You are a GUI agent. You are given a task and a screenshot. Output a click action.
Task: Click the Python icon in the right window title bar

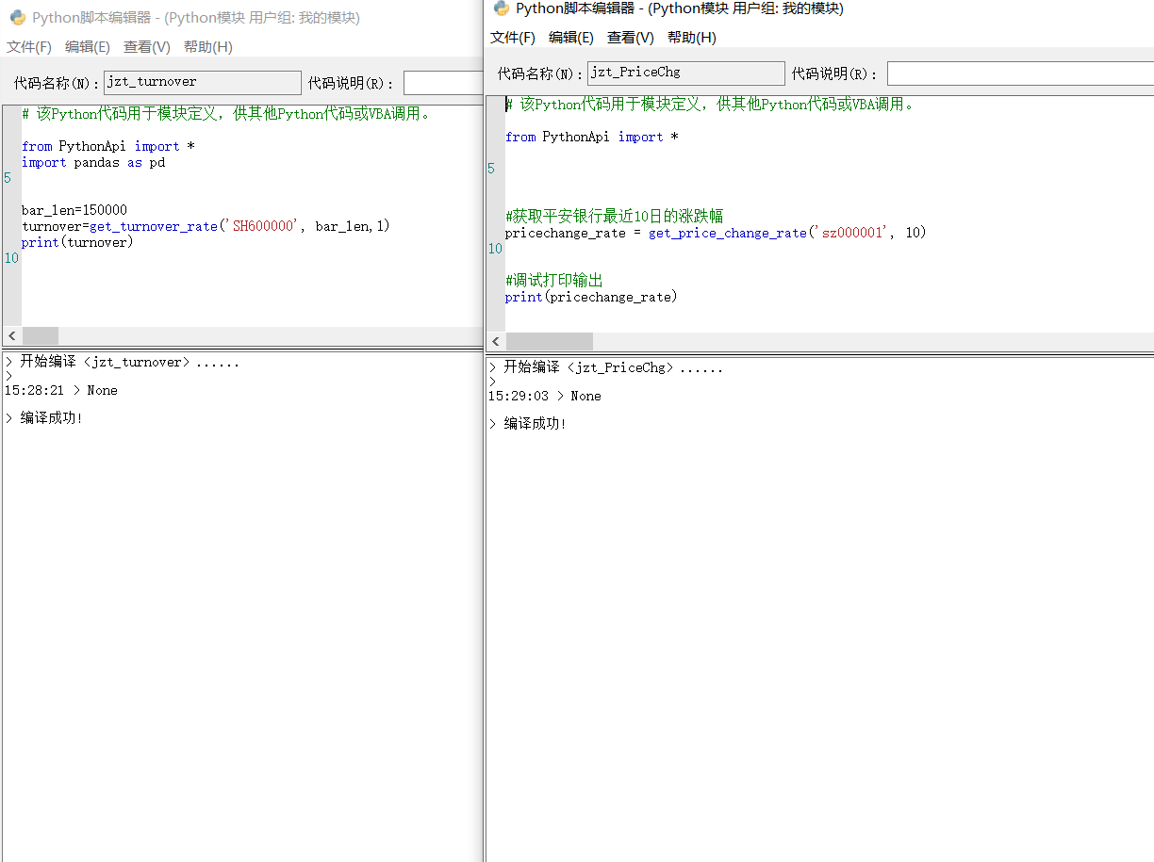click(x=501, y=8)
